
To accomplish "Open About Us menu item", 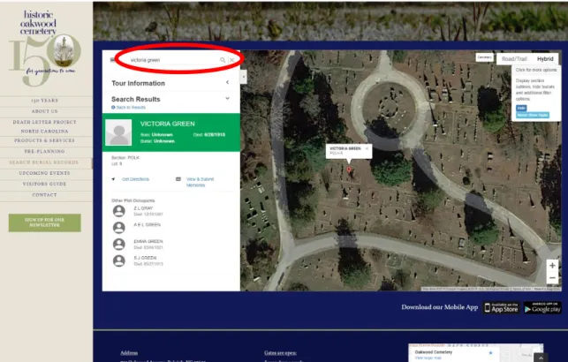I will click(44, 111).
